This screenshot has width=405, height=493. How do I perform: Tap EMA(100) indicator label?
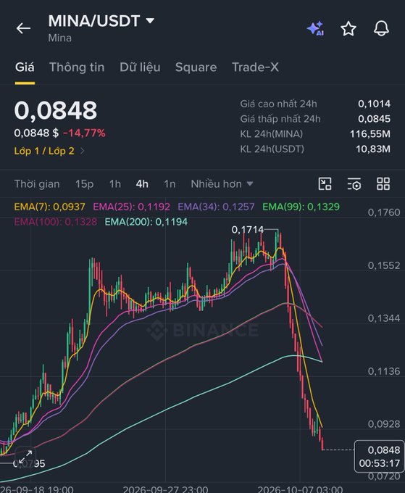pos(56,222)
